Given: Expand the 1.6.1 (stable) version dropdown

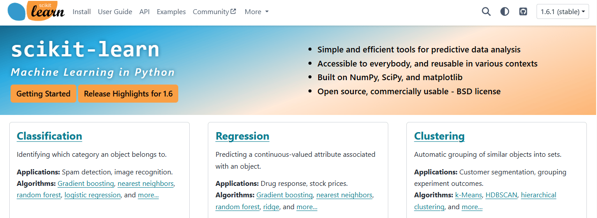Looking at the screenshot, I should click(563, 12).
